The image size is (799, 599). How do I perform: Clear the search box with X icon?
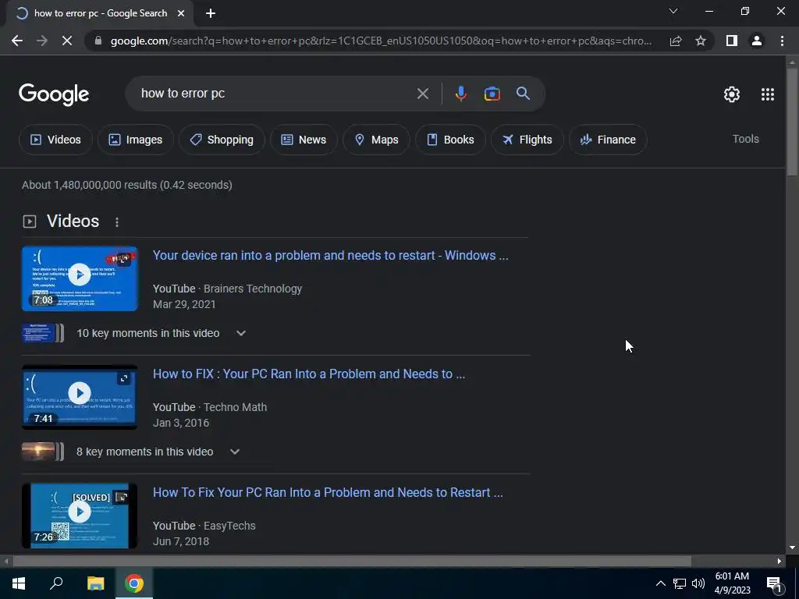pyautogui.click(x=422, y=94)
